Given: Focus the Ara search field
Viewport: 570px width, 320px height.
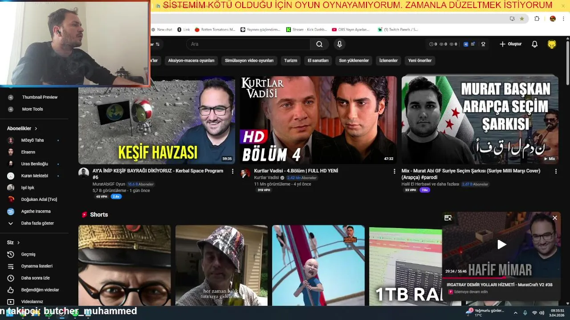Looking at the screenshot, I should point(248,44).
